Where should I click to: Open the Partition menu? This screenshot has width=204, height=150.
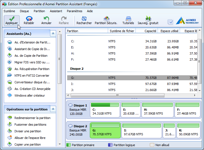(x=39, y=11)
